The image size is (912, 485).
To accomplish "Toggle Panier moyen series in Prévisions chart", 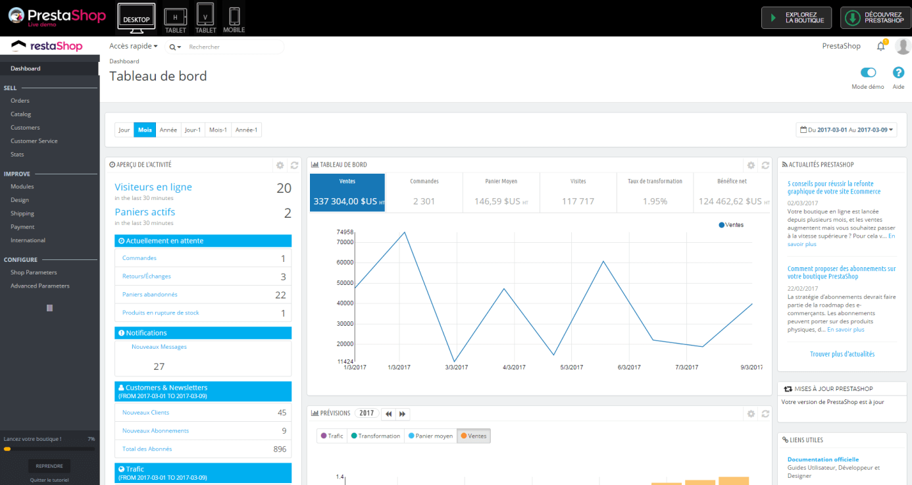I will pyautogui.click(x=430, y=436).
